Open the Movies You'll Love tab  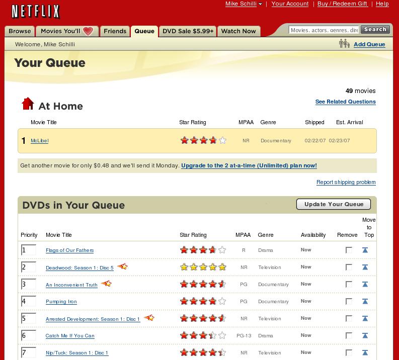tap(67, 31)
